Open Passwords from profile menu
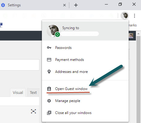141x123 pixels. coord(85,48)
